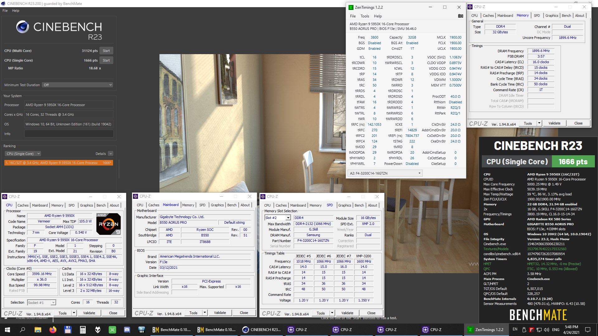Expand the Slot #2 selector in SPD
This screenshot has height=336, width=598.
288,218
